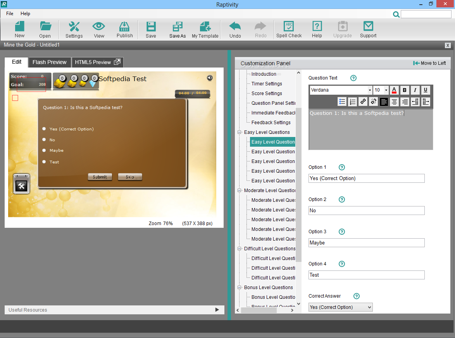Click the Submit button in the preview
455x338 pixels.
(x=100, y=177)
